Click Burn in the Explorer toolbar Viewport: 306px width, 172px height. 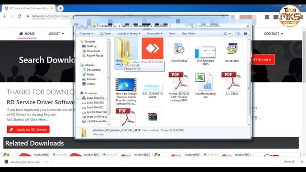pyautogui.click(x=172, y=33)
